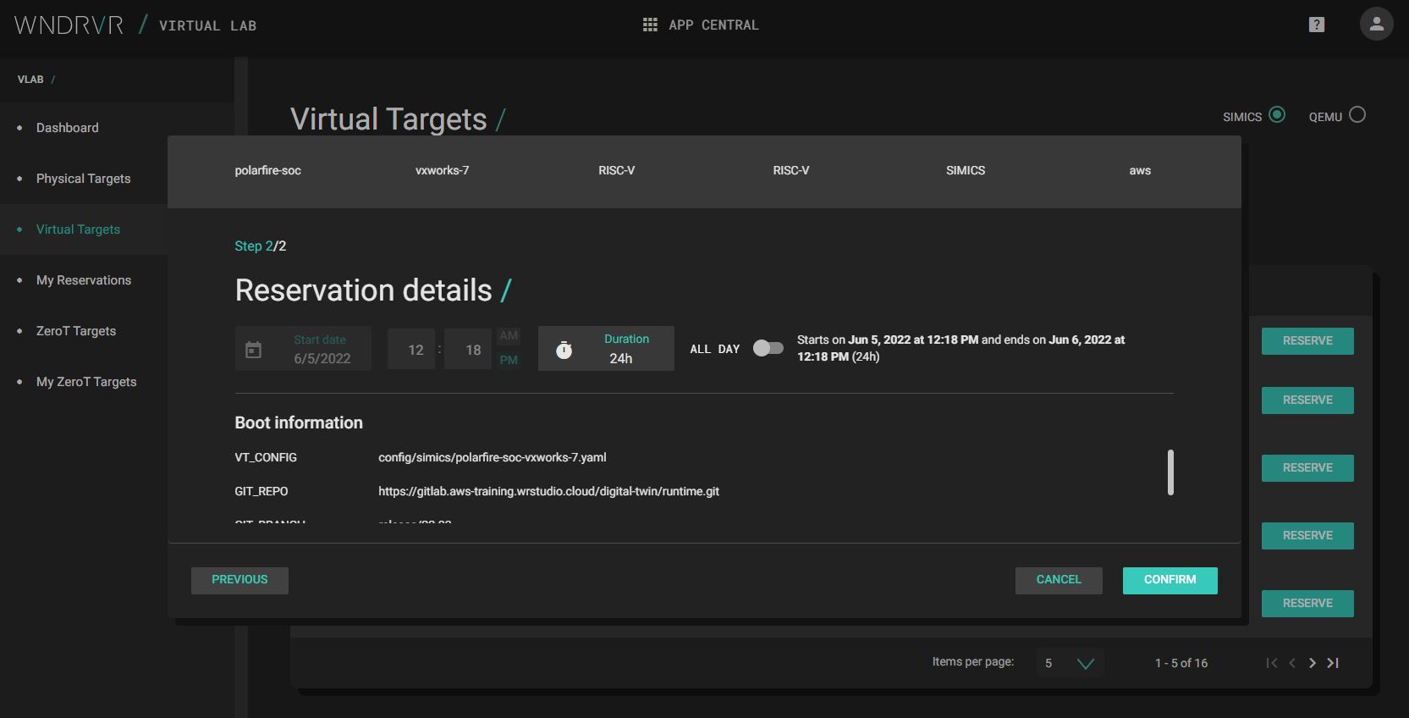
Task: Click the hour field showing 12
Action: pyautogui.click(x=416, y=350)
